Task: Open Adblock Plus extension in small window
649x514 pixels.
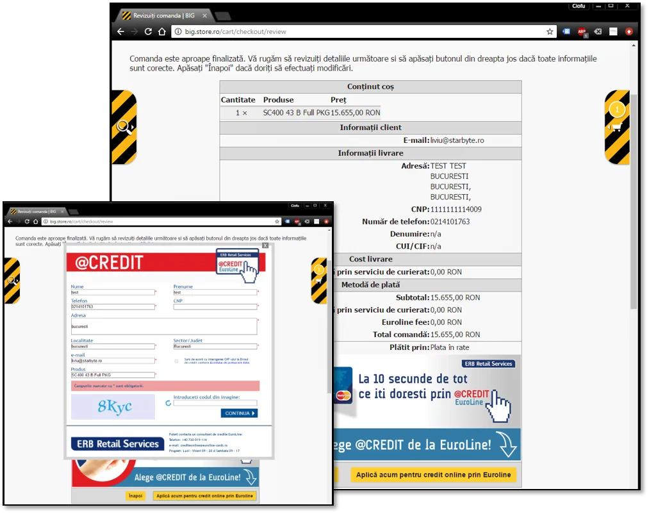Action: 297,222
